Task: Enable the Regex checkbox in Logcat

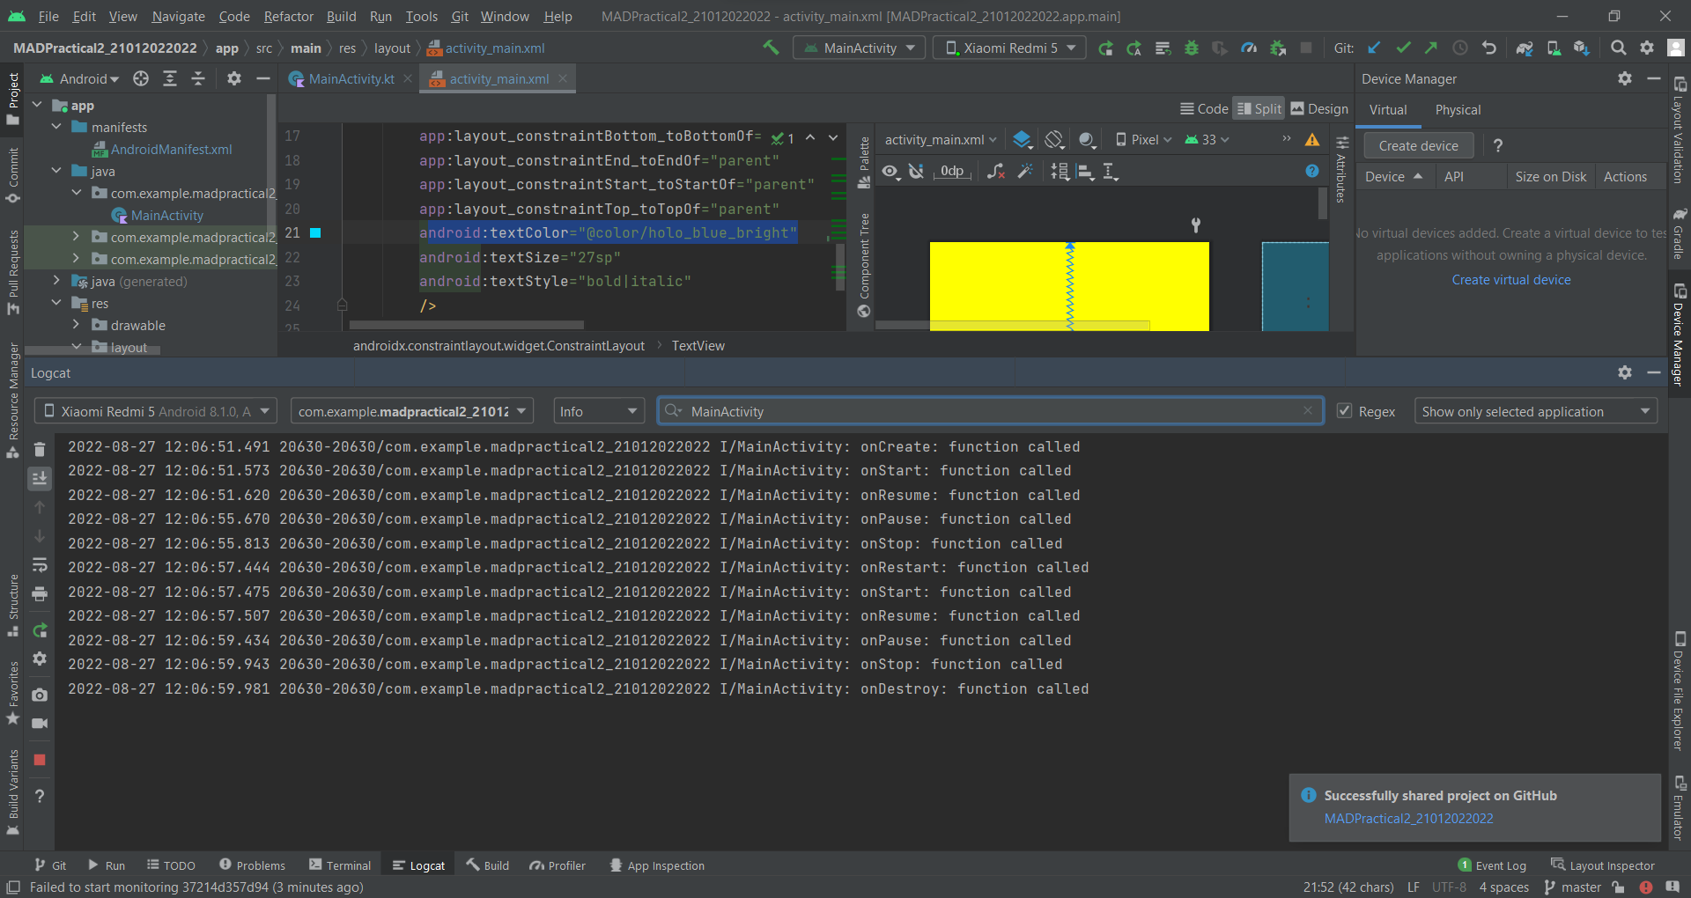Action: click(x=1345, y=411)
